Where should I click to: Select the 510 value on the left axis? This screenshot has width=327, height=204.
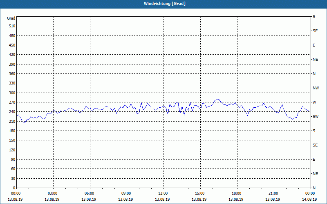pyautogui.click(x=12, y=26)
